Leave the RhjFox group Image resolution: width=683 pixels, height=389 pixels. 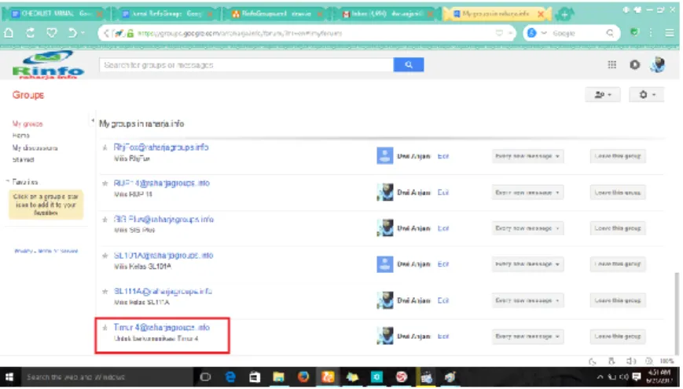click(618, 156)
